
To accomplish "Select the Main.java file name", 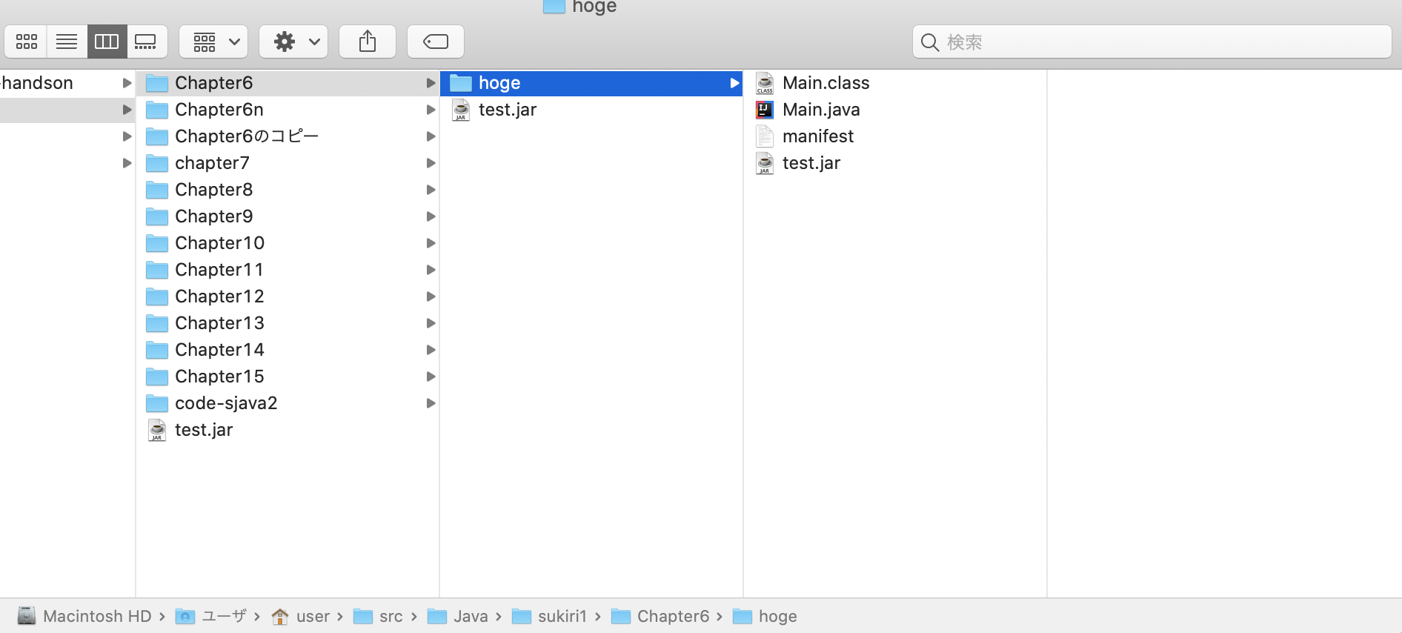I will coord(821,110).
